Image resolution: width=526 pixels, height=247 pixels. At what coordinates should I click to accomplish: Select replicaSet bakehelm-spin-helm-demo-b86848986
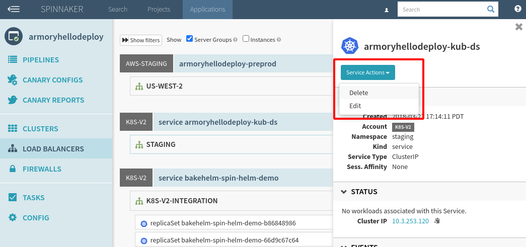pyautogui.click(x=222, y=223)
